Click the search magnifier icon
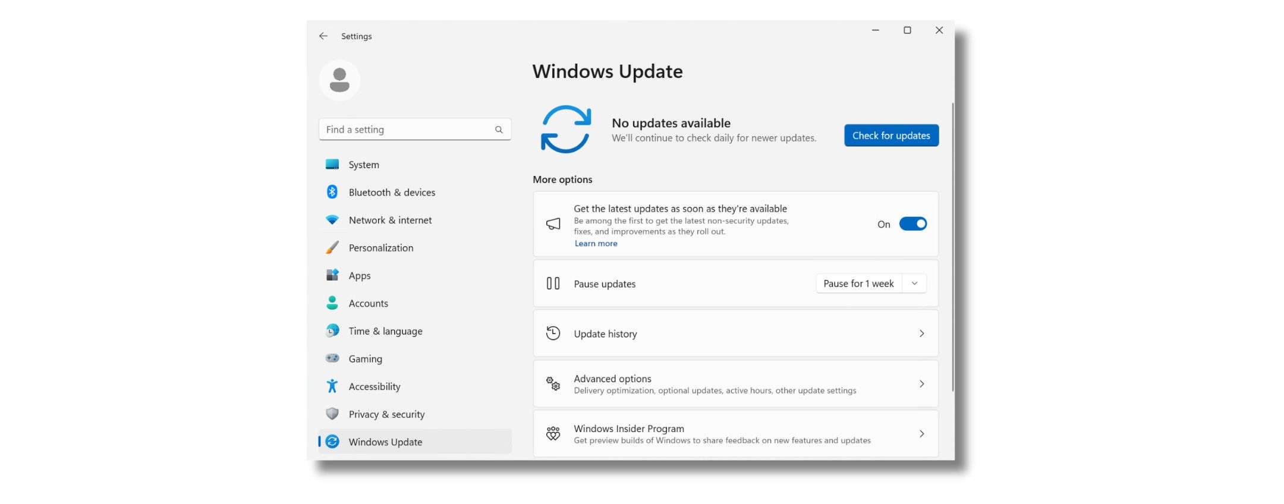 (x=499, y=130)
